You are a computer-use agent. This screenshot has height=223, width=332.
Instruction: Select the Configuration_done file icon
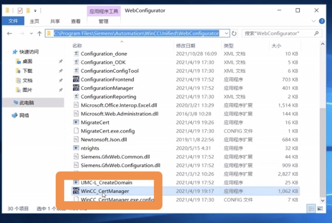[x=76, y=53]
